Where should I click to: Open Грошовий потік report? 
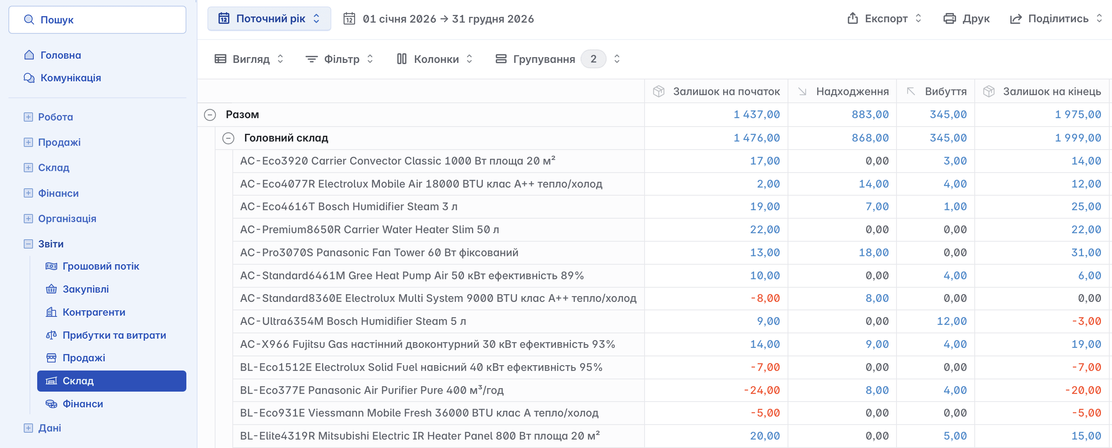pyautogui.click(x=100, y=266)
